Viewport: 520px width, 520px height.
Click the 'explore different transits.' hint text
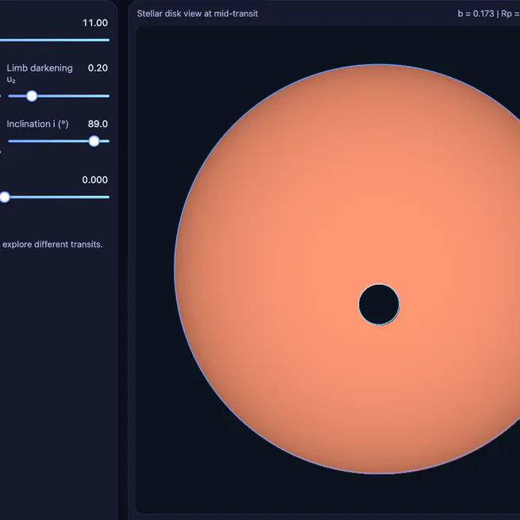coord(52,245)
